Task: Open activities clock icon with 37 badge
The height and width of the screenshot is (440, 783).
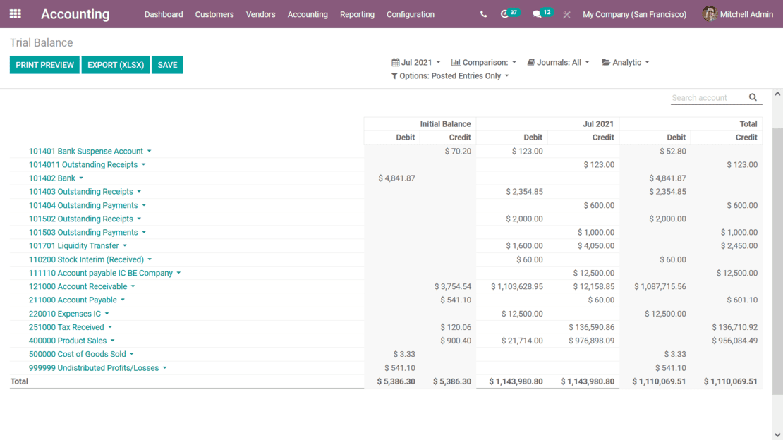Action: click(x=505, y=14)
